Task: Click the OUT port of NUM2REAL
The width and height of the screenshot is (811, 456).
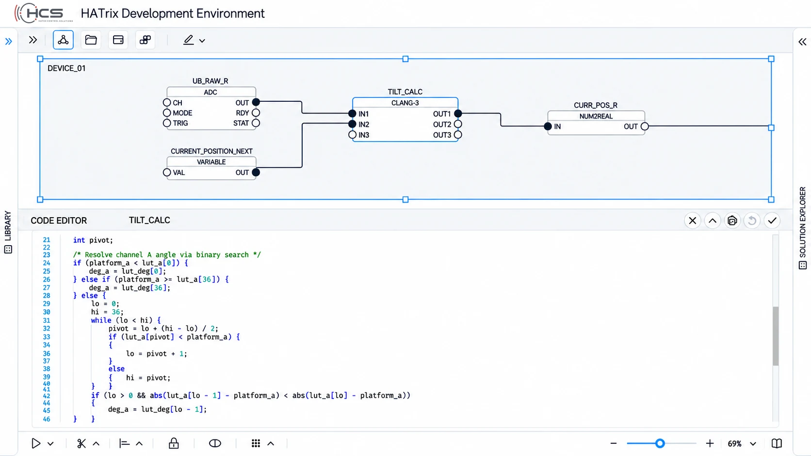Action: [x=645, y=126]
